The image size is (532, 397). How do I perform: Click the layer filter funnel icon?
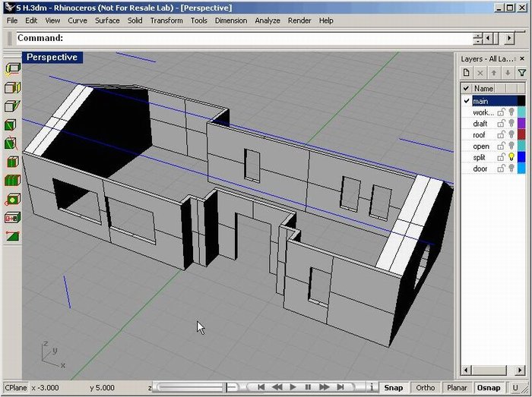[521, 72]
